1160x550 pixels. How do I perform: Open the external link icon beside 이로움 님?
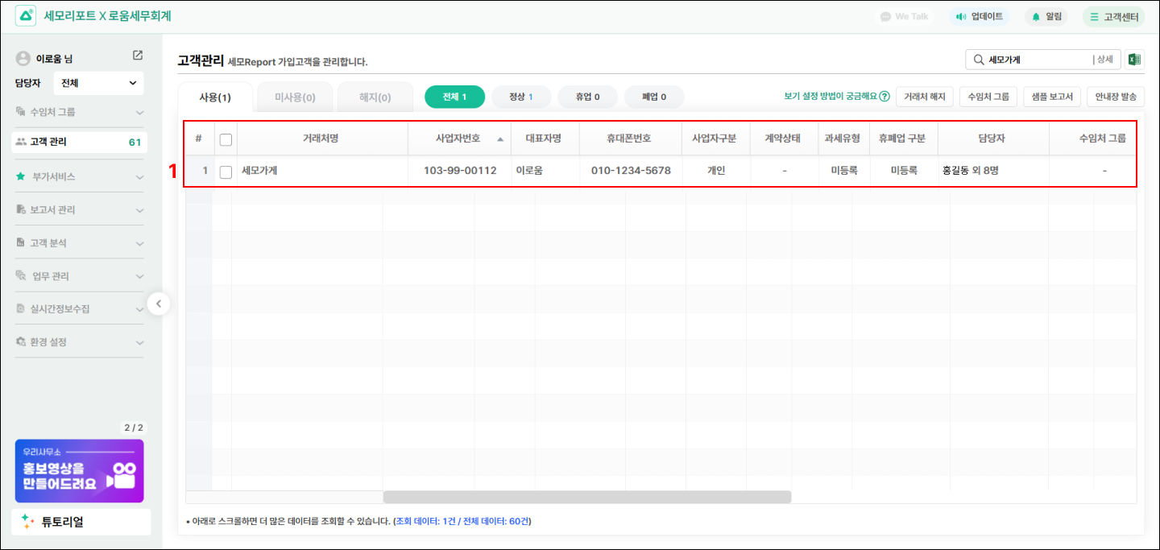138,56
